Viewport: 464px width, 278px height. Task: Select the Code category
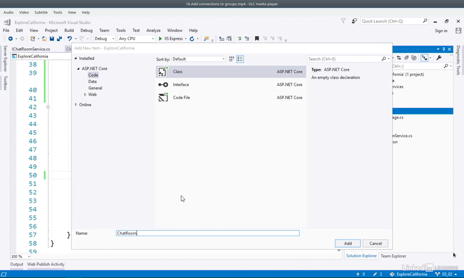click(93, 75)
